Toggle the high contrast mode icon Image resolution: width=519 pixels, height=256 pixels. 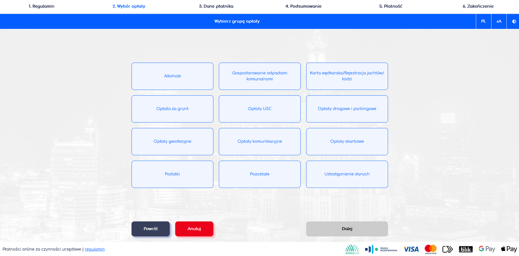pos(514,21)
